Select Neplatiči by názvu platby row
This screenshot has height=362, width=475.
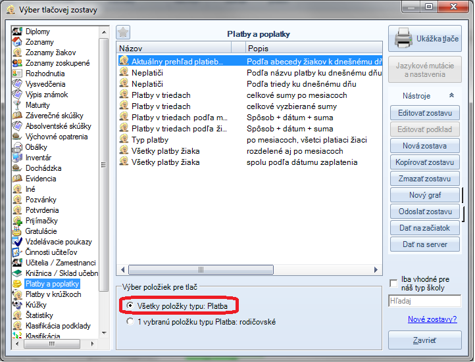point(250,72)
